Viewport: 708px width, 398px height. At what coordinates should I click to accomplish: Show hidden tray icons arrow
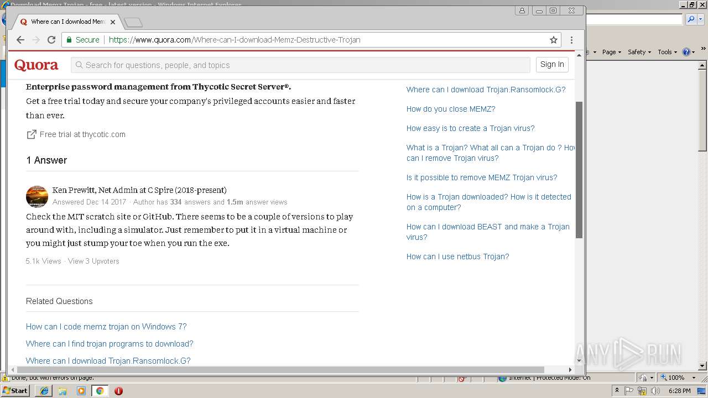pyautogui.click(x=617, y=391)
